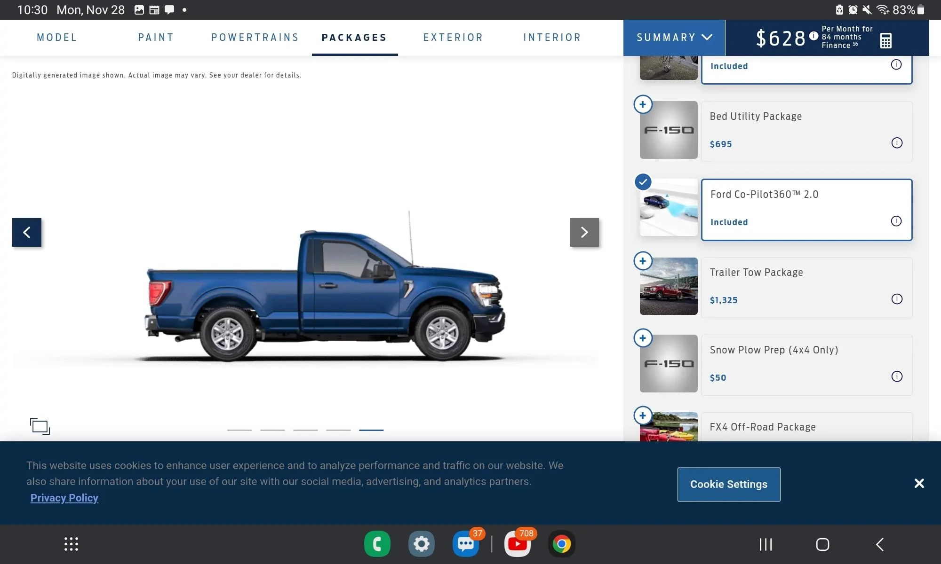Show previous vehicle image
Screen dimensions: 941x564
[27, 232]
